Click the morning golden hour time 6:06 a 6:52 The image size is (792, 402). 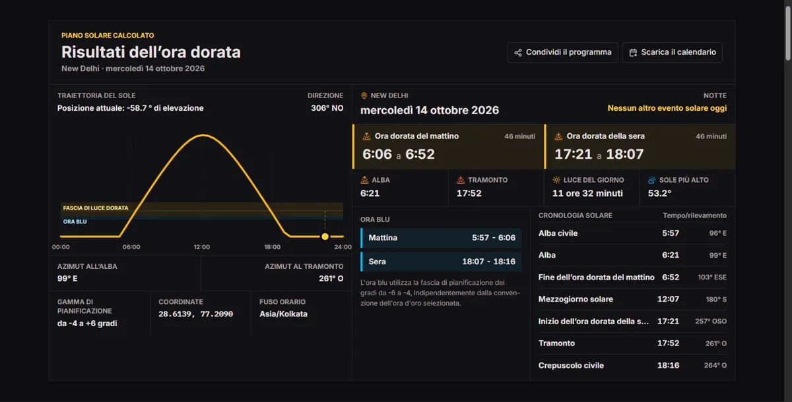399,154
